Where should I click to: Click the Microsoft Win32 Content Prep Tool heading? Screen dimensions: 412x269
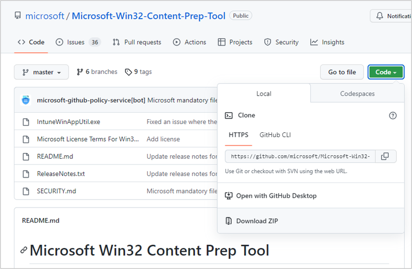pos(149,250)
